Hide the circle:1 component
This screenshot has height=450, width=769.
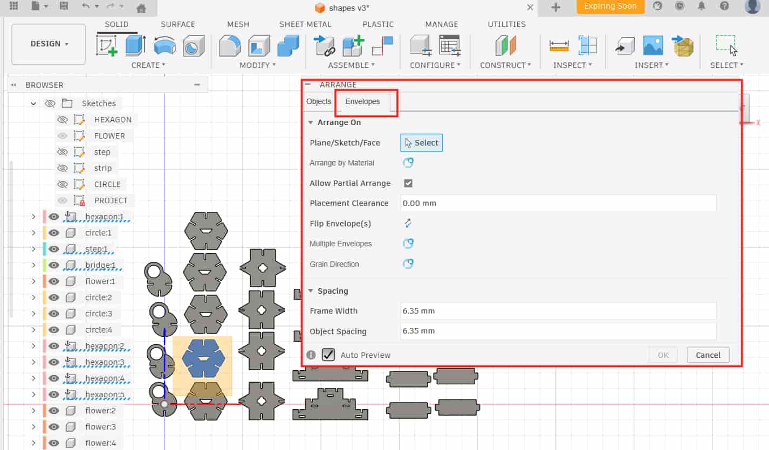click(x=54, y=233)
